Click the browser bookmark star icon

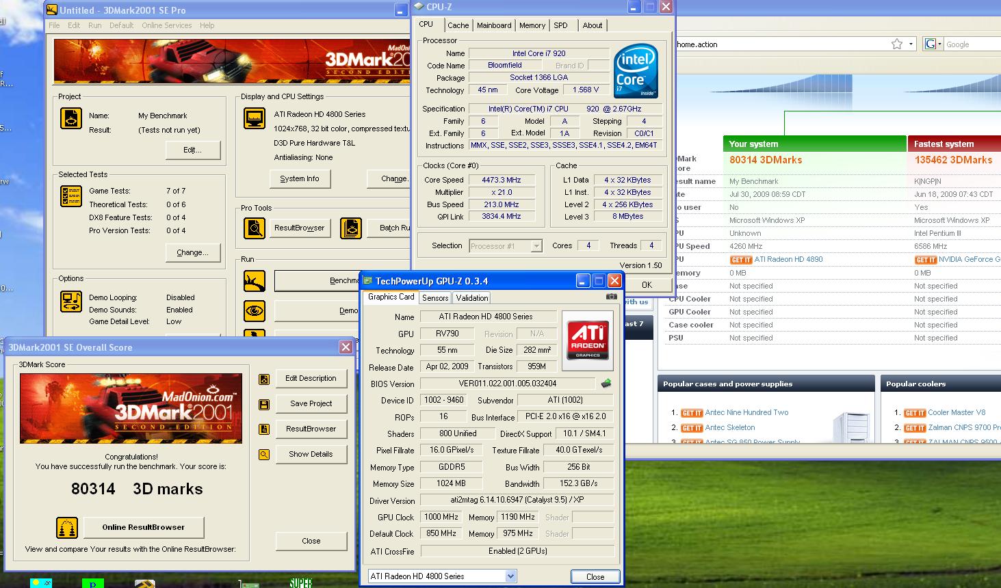point(896,44)
